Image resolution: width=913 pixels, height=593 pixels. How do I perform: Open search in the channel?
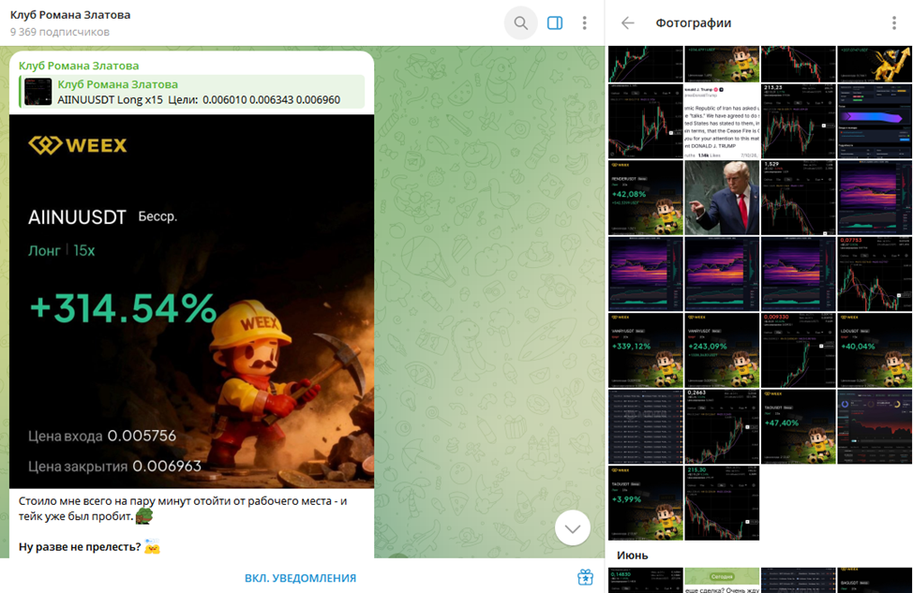pyautogui.click(x=520, y=22)
